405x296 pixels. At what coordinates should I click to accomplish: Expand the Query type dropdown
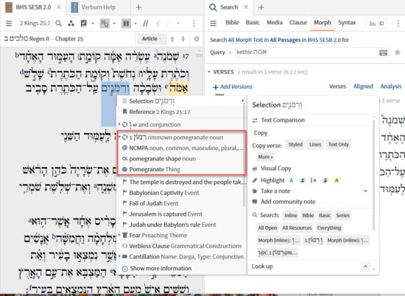click(220, 52)
